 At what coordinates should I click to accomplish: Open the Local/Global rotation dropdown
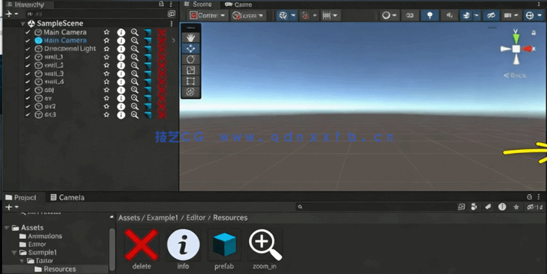248,15
